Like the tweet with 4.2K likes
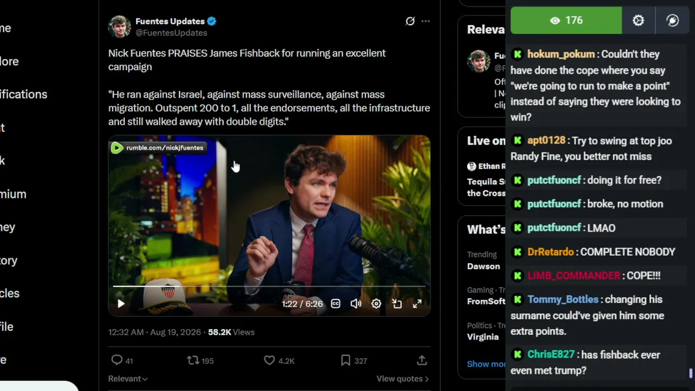The image size is (695, 391). [x=269, y=360]
